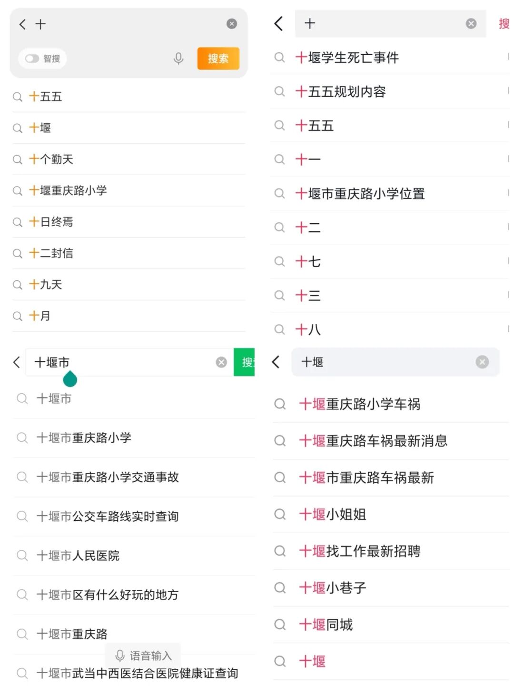Select suggestion 十堰找工作最新招聘
Viewport: 514px width, 686px height.
[x=359, y=551]
